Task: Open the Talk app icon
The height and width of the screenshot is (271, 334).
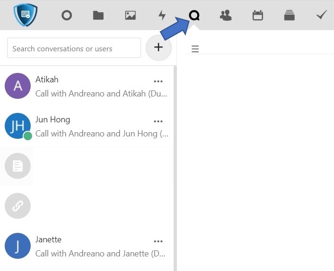Action: click(x=194, y=16)
